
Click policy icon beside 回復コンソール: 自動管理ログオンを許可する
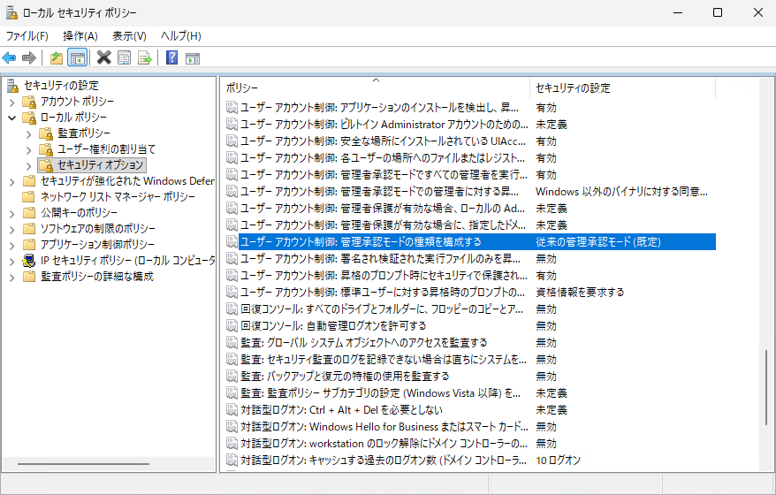pyautogui.click(x=232, y=325)
